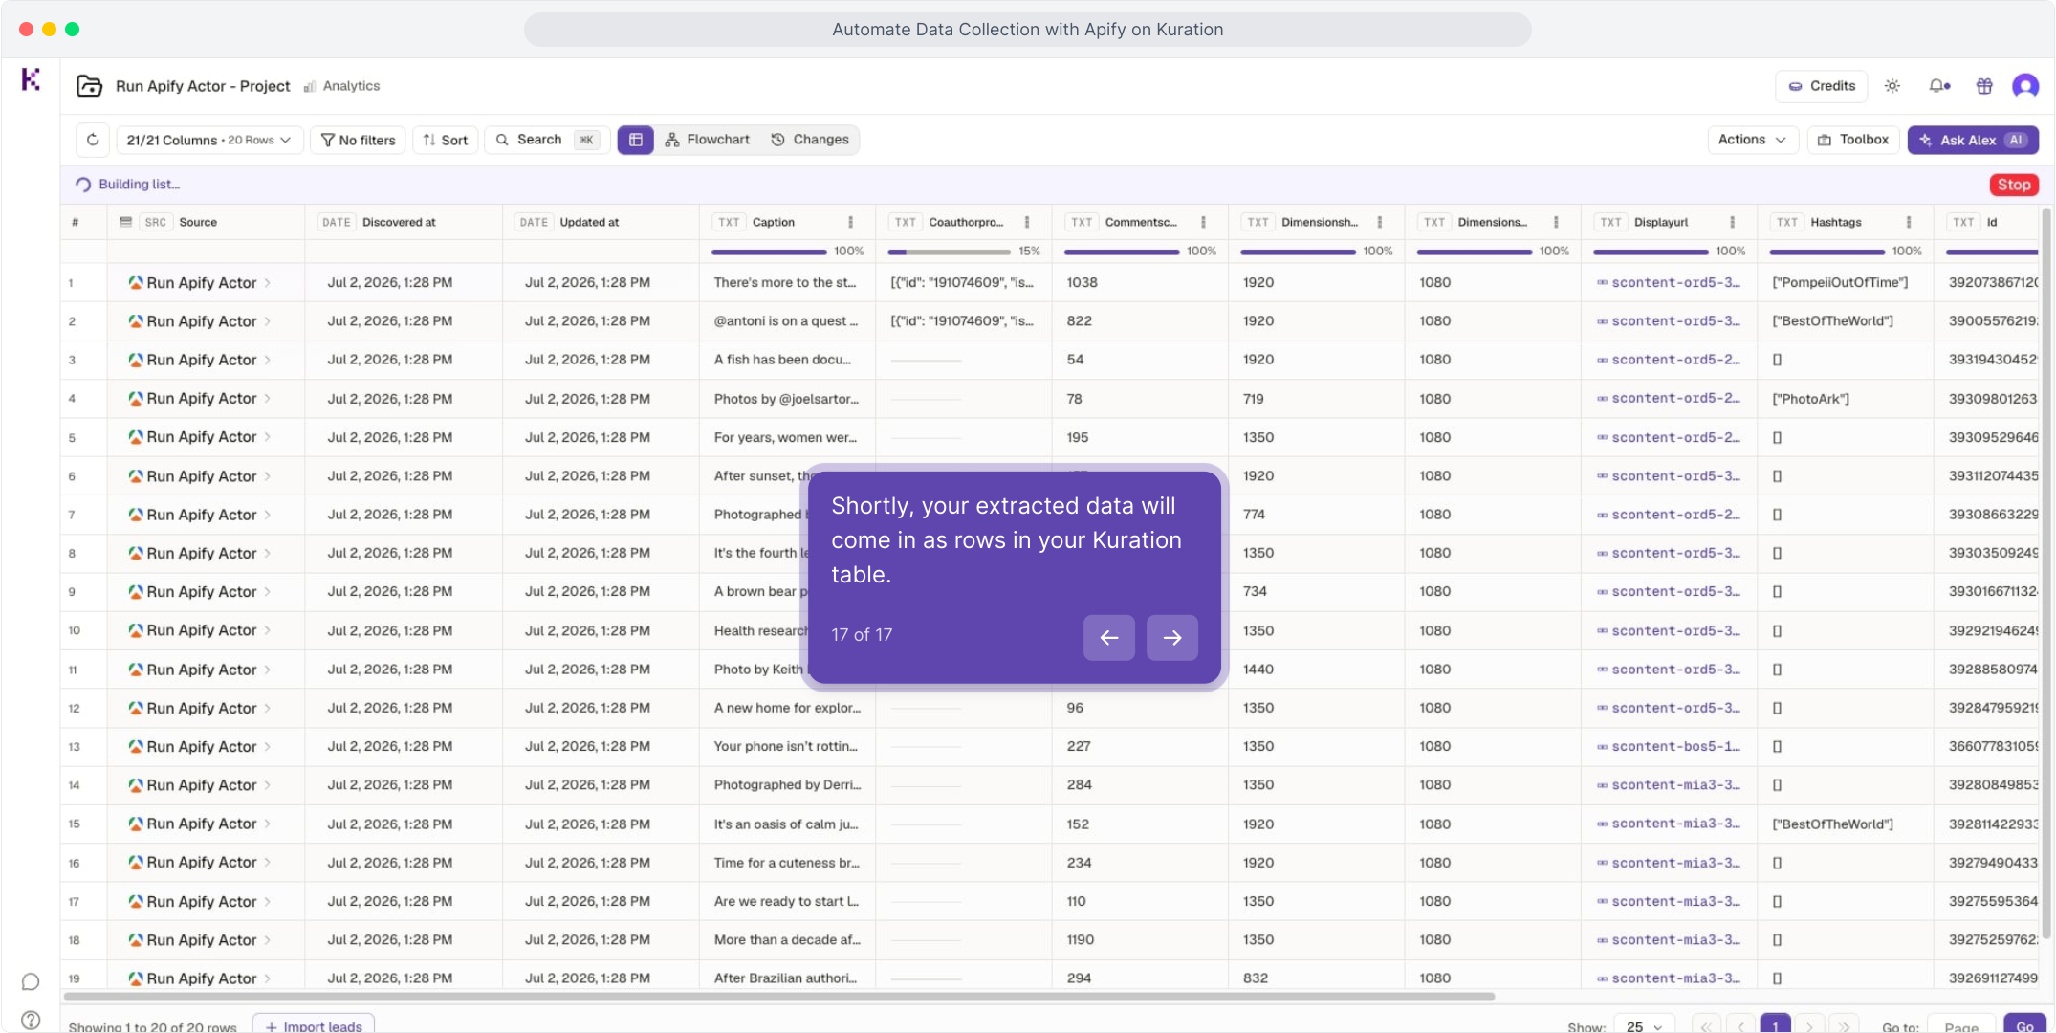Open Hashtags column options menu
The height and width of the screenshot is (1033, 2056).
(1909, 222)
